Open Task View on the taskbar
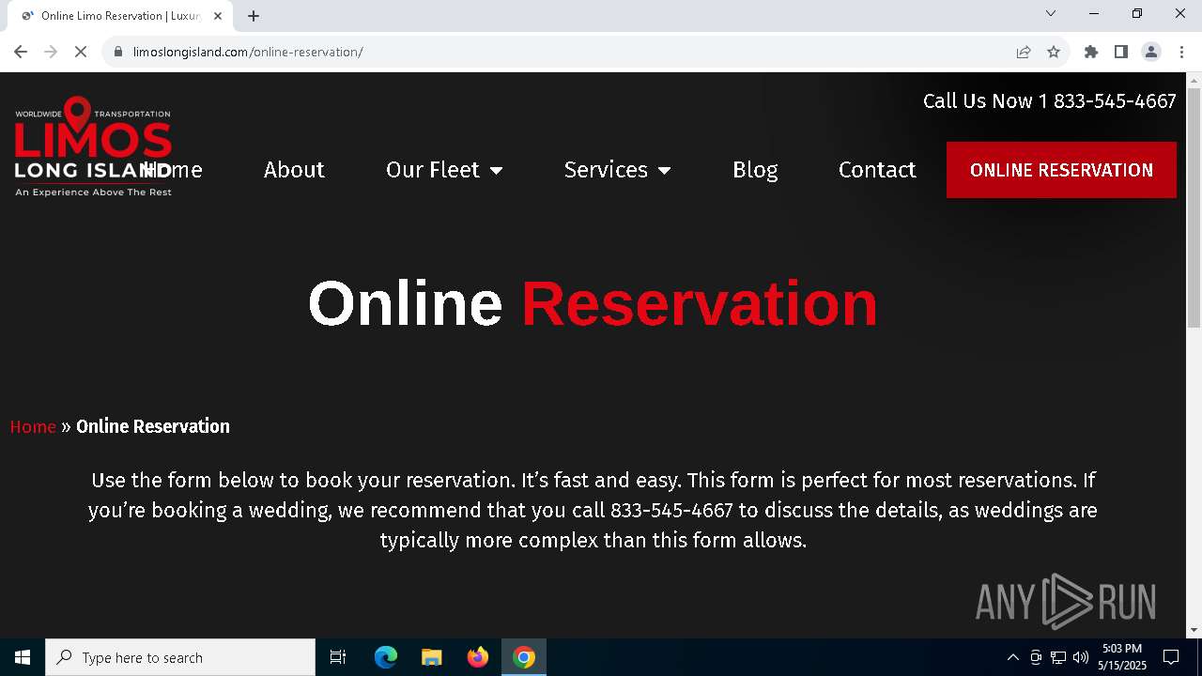The image size is (1202, 676). (x=338, y=657)
